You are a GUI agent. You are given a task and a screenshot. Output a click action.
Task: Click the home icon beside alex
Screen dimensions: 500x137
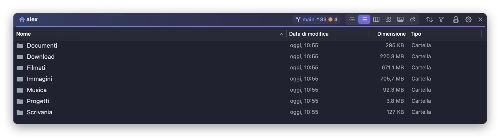[22, 19]
